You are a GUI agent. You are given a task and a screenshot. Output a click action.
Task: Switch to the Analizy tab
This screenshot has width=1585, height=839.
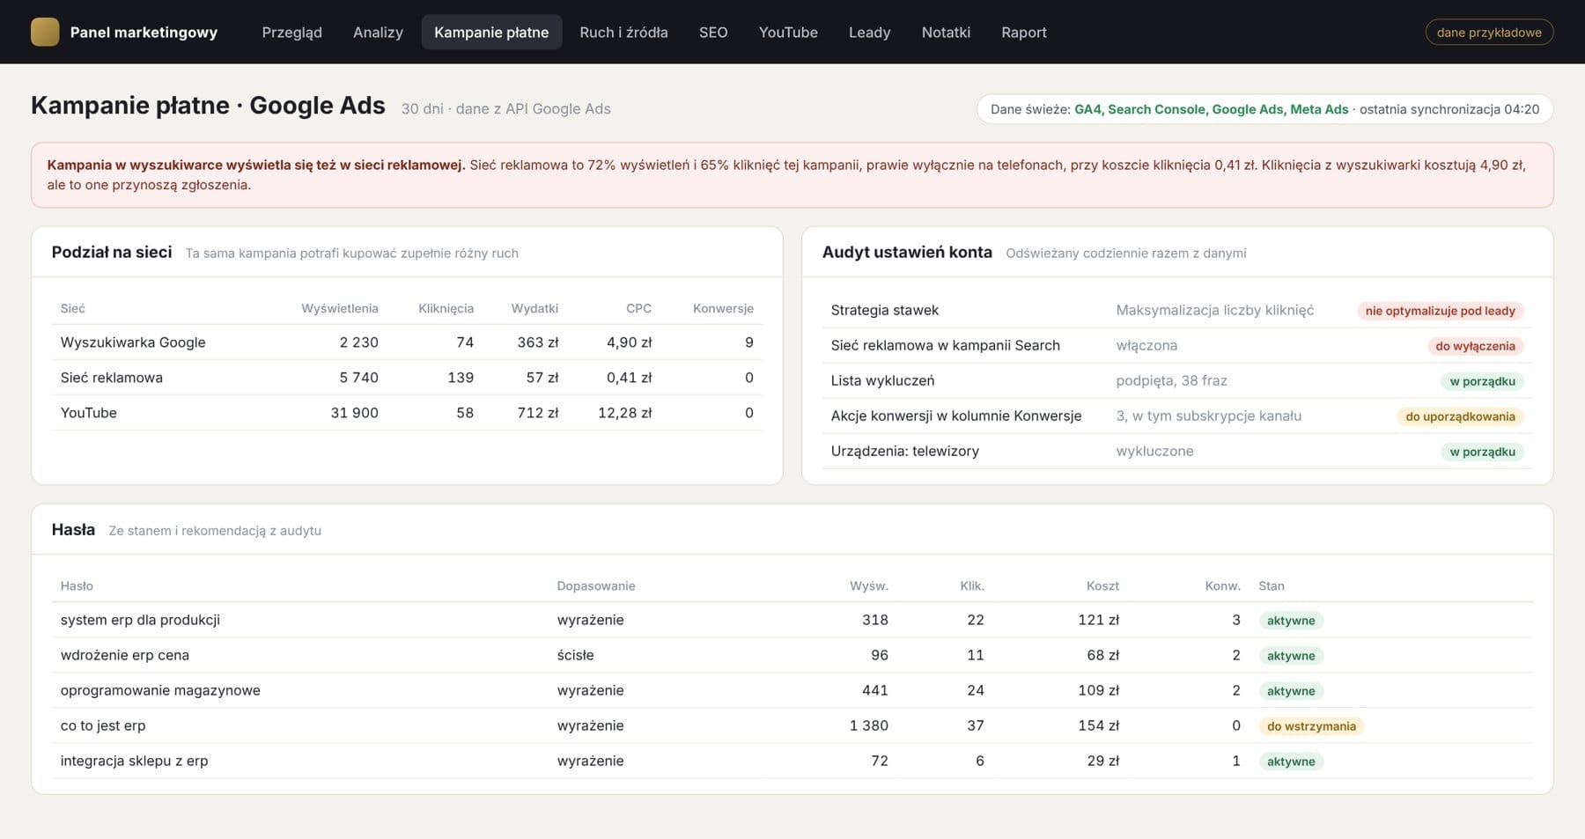coord(378,32)
